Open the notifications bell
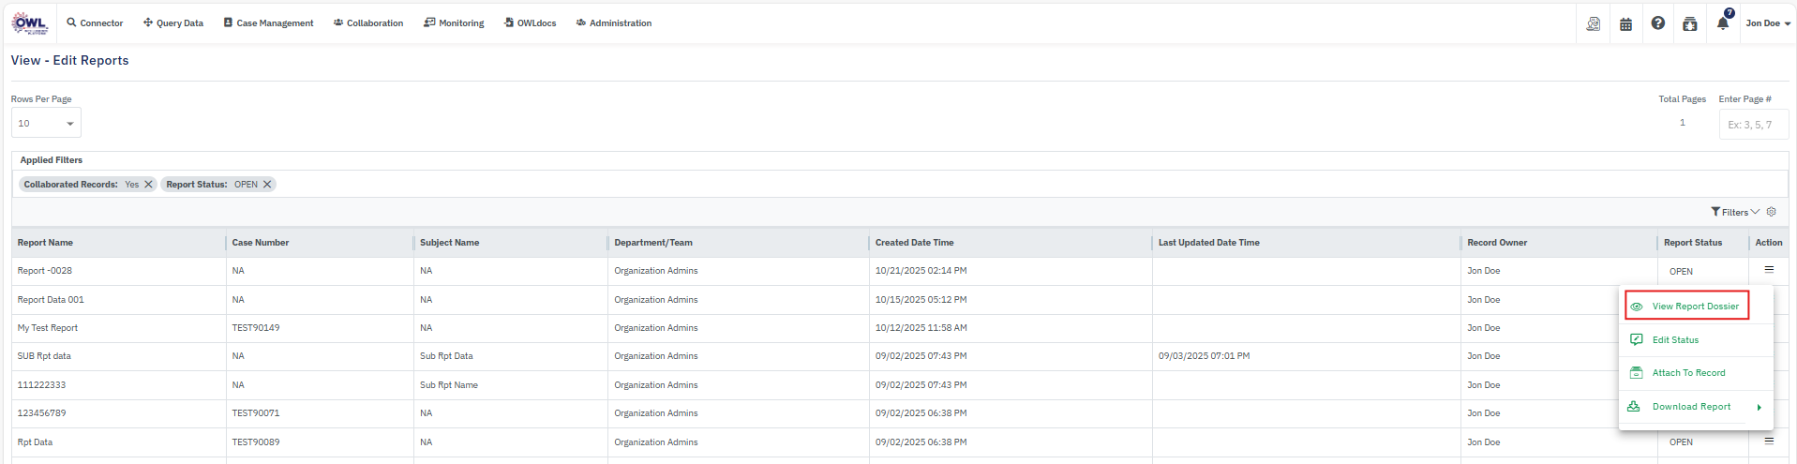 click(1722, 23)
